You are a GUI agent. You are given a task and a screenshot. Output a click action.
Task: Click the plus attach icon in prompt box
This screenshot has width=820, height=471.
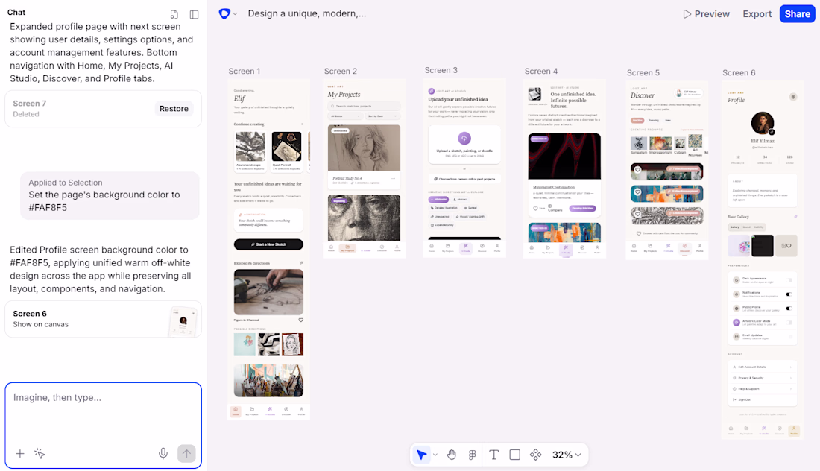tap(20, 453)
